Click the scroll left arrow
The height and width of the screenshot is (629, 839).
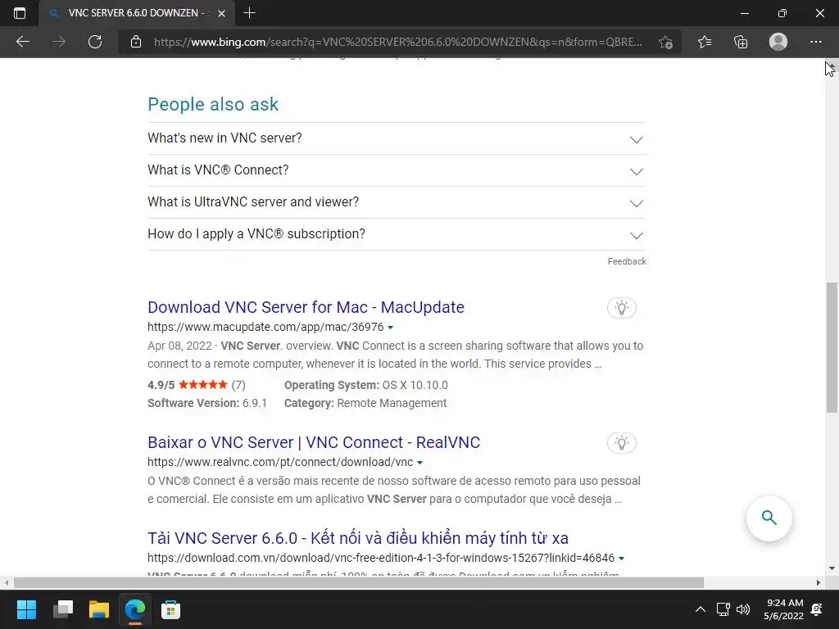coord(7,582)
